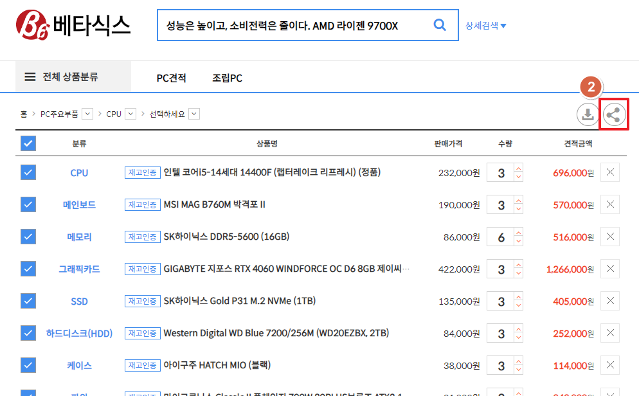Remove the 그래픽카드 row with X
The height and width of the screenshot is (396, 639).
point(610,269)
